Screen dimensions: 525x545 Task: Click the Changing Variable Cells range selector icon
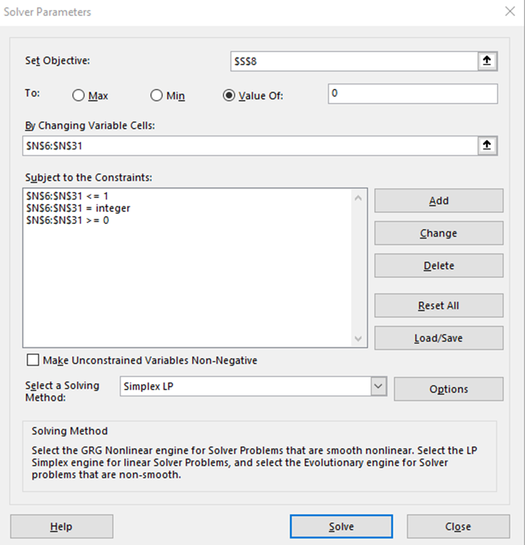(486, 146)
